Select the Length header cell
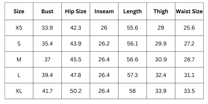208x104 pixels. pyautogui.click(x=132, y=11)
